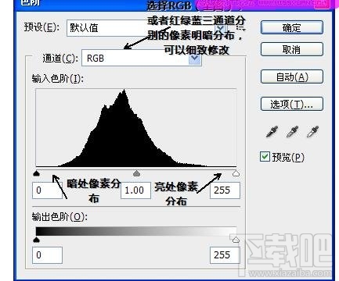Viewport: 339px width, 281px height.
Task: Select the gray point eyedropper
Action: coord(292,132)
